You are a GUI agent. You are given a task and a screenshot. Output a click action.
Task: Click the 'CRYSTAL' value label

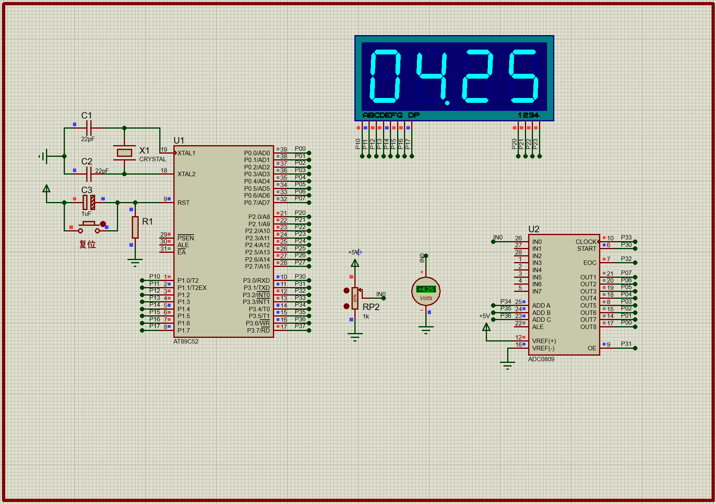pos(152,159)
